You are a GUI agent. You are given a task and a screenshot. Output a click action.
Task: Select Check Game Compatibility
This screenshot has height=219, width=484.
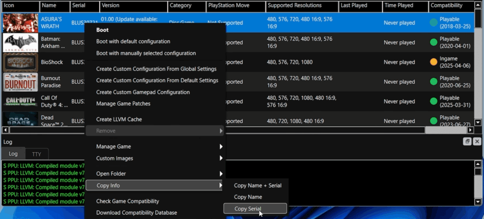point(155,201)
